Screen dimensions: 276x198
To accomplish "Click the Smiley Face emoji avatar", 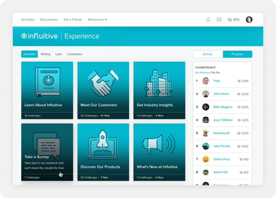I will coord(206,159).
